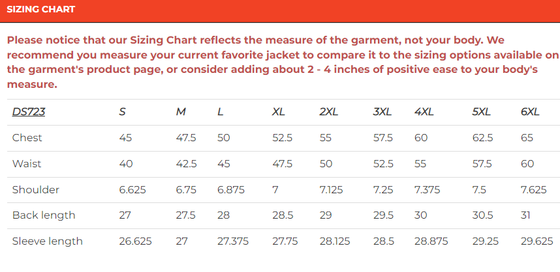Viewport: 560px width, 272px height.
Task: Click the Sleeve length row label
Action: 48,241
